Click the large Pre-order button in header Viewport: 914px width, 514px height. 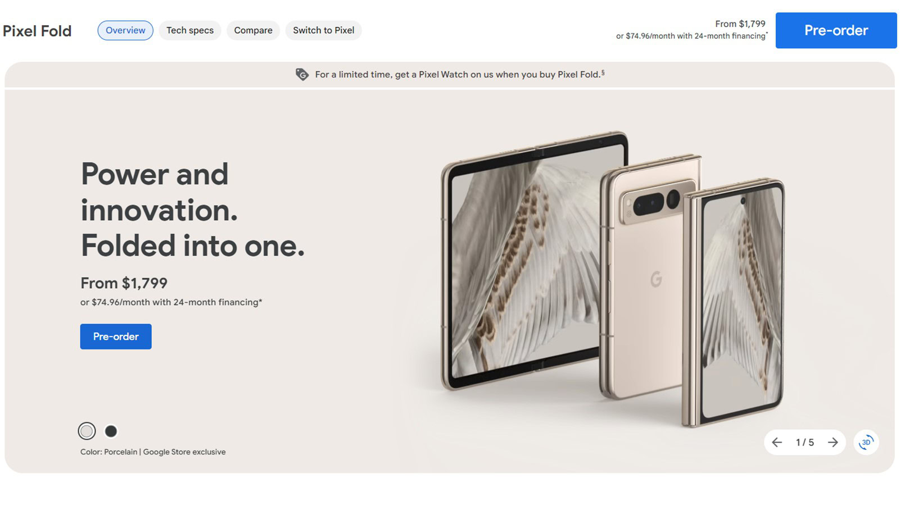pos(836,30)
